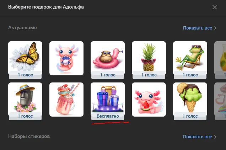Viewport: 226px width, 150px height.
Task: Choose the axolotl holding a pearl gift
Action: point(66,58)
